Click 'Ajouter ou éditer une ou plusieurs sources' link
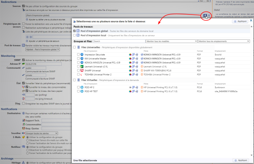Image resolution: width=254 pixels, height=164 pixels. [48, 20]
